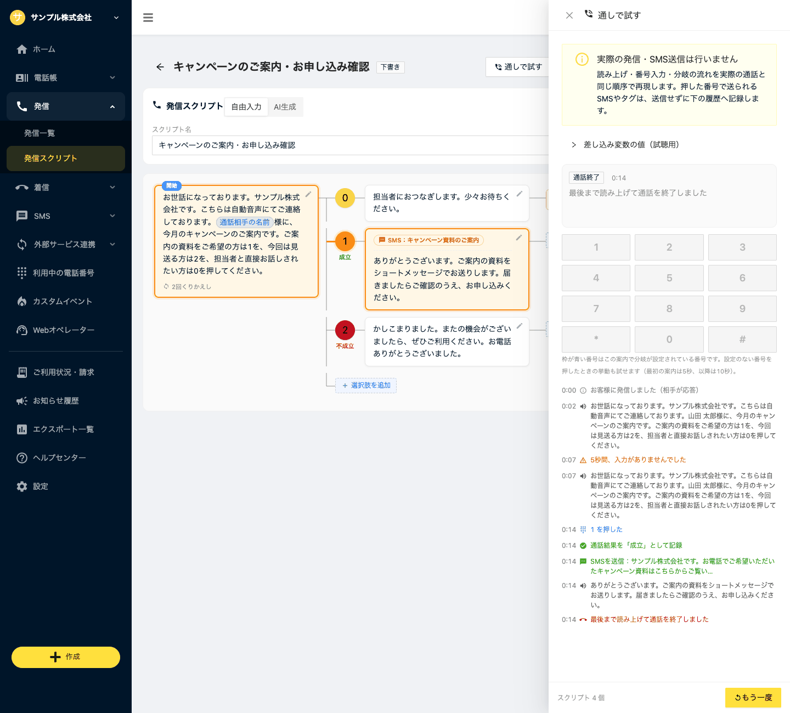Image resolution: width=790 pixels, height=713 pixels.
Task: Edit the opening greeting script card
Action: point(308,194)
